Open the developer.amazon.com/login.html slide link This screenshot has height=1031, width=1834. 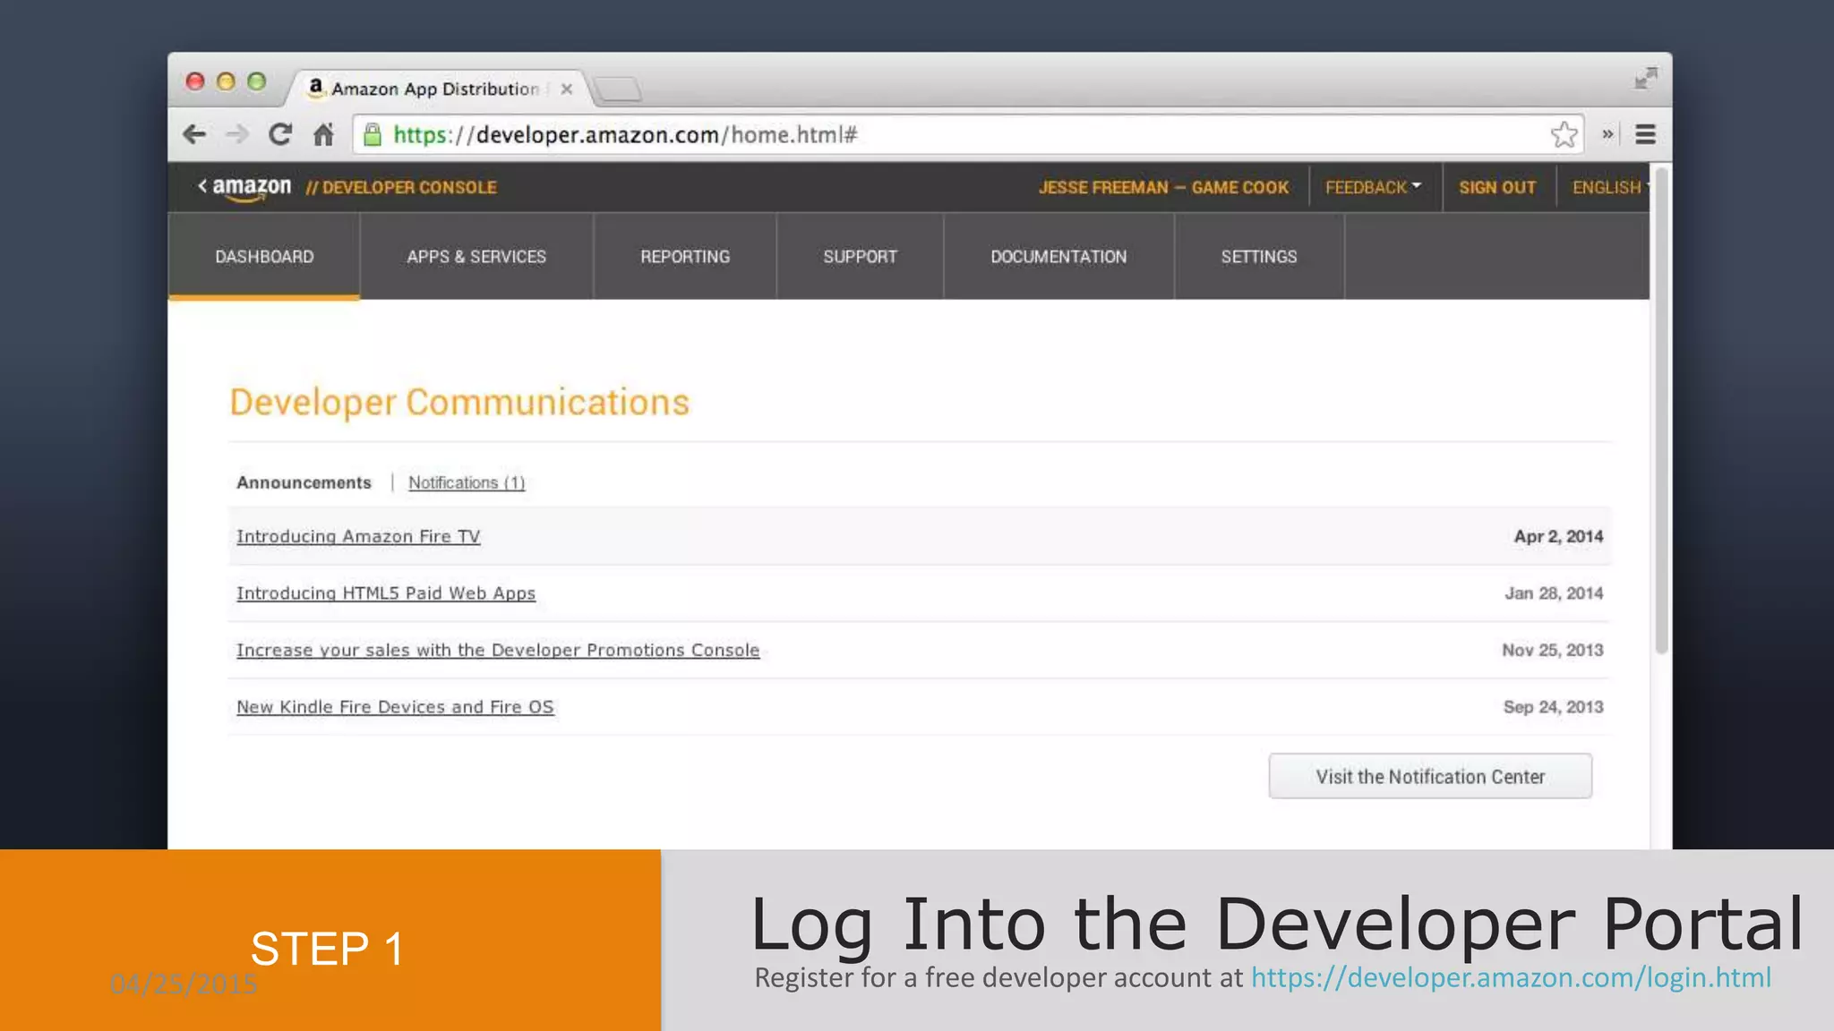1511,977
